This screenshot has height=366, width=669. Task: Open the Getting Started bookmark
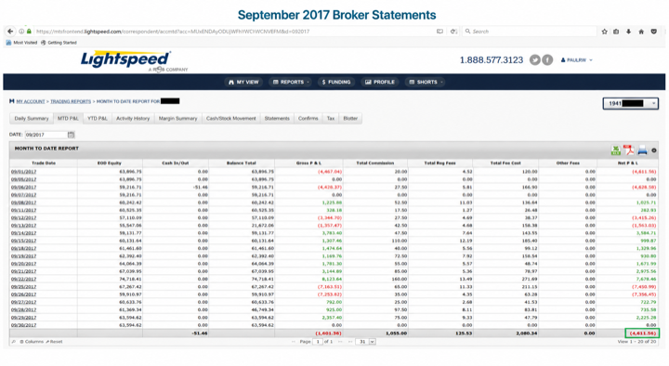tap(59, 43)
